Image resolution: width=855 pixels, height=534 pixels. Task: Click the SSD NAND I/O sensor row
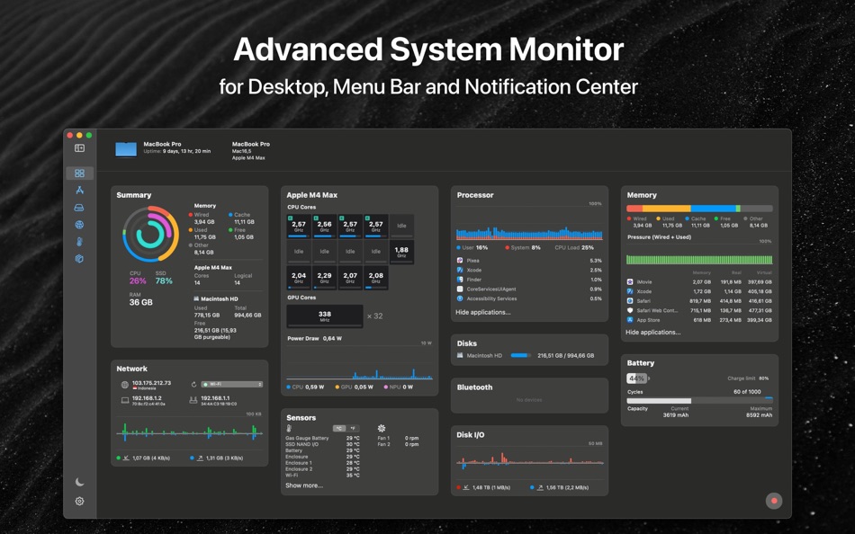[322, 445]
